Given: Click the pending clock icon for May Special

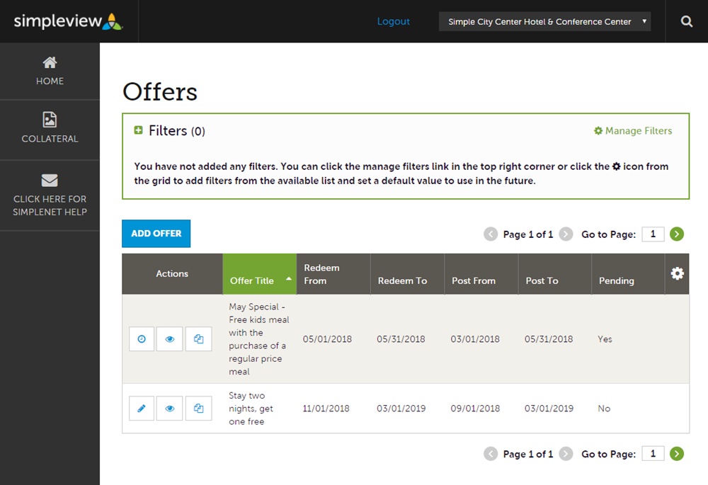Looking at the screenshot, I should [142, 338].
